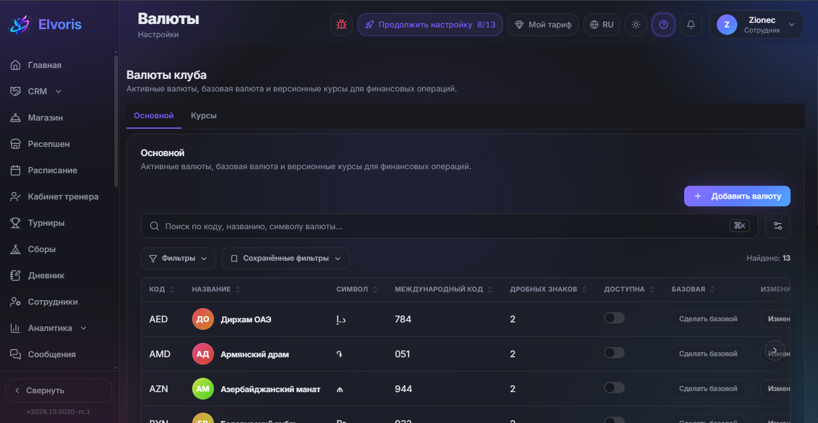Click the currency search field
This screenshot has height=423, width=818.
450,226
